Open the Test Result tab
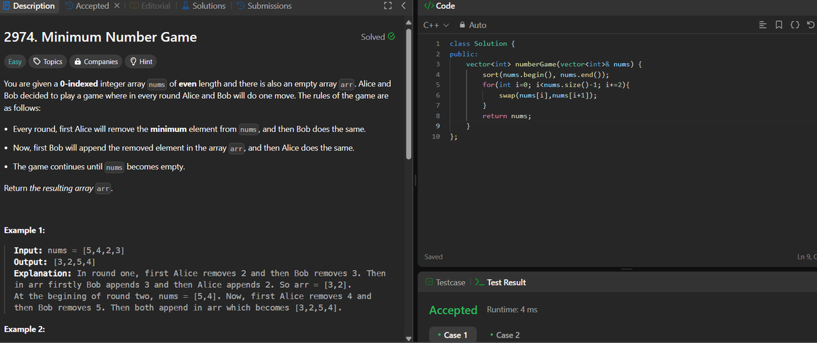Viewport: 817px width, 343px height. (500, 282)
